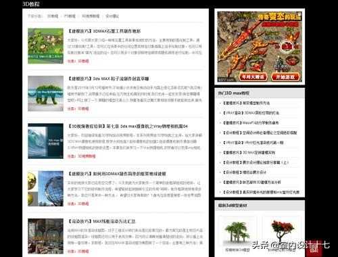Open the globe frame model thumbnail
This screenshot has height=257, width=338.
45,189
